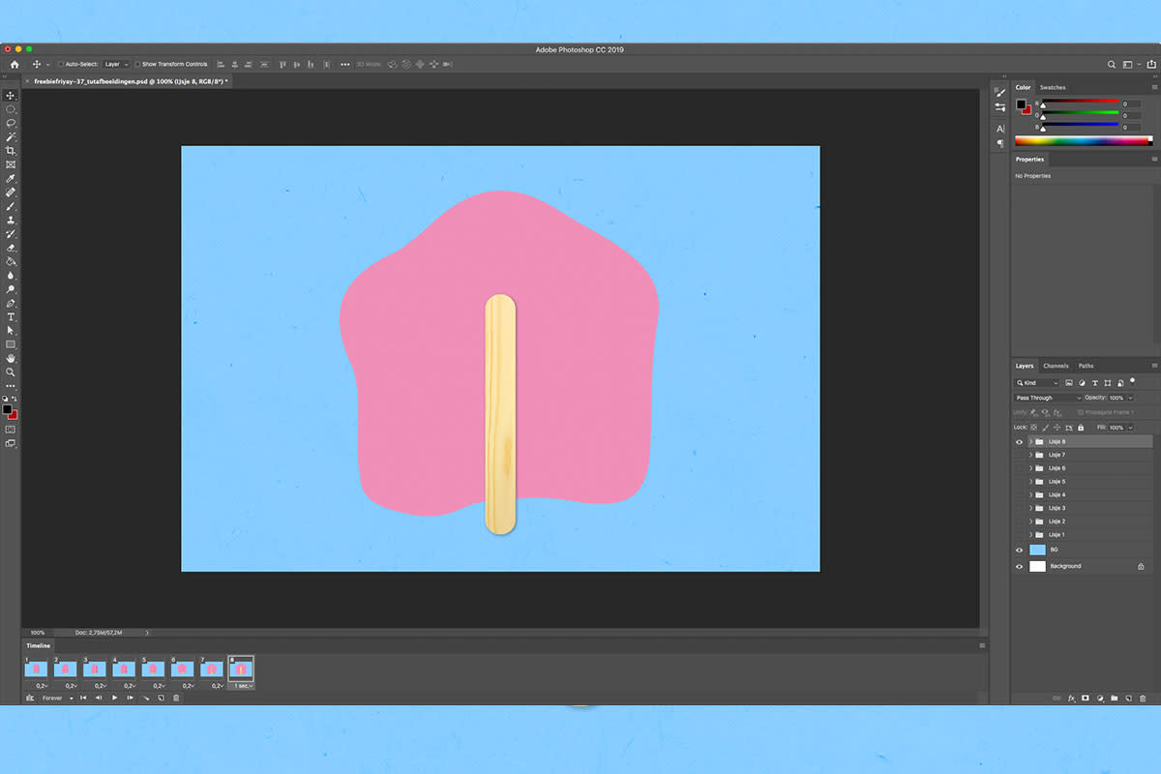This screenshot has height=774, width=1161.
Task: Open the Fill dropdown arrow
Action: tap(1130, 428)
